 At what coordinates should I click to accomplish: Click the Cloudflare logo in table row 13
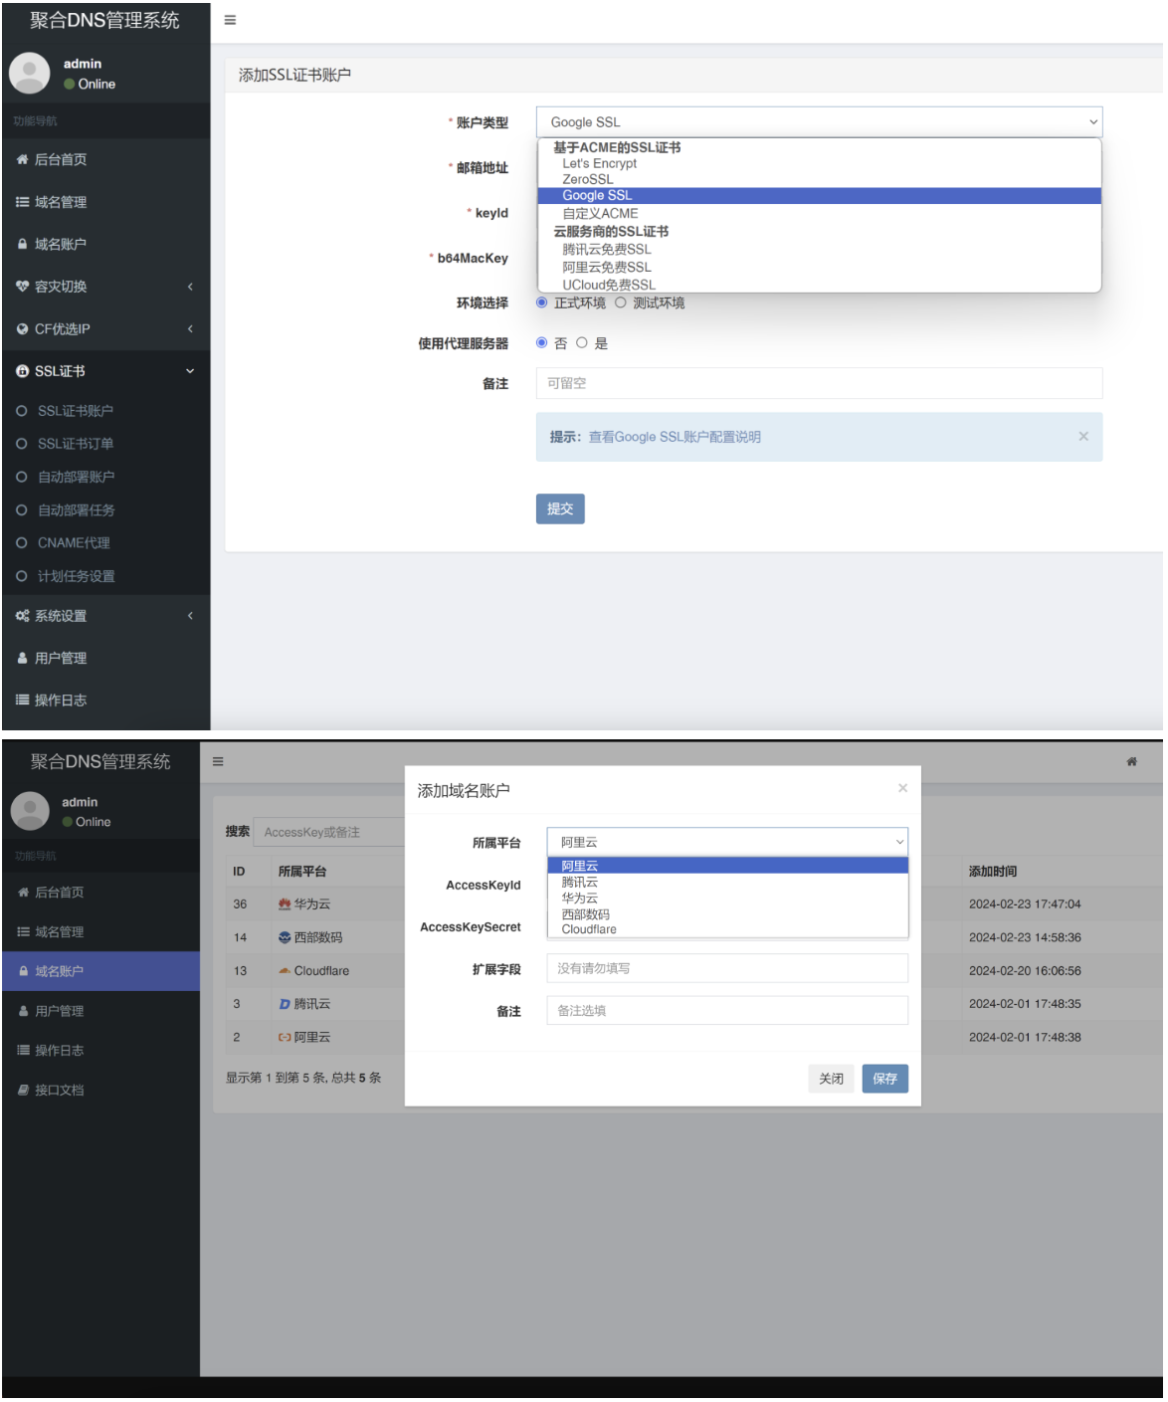pyautogui.click(x=285, y=971)
